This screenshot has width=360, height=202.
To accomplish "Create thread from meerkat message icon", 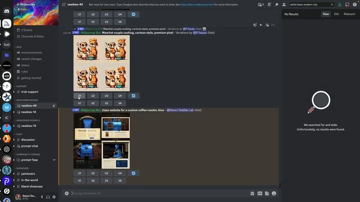I will pyautogui.click(x=267, y=25).
